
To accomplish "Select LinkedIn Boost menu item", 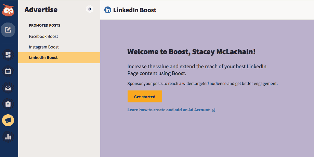I will pyautogui.click(x=59, y=58).
